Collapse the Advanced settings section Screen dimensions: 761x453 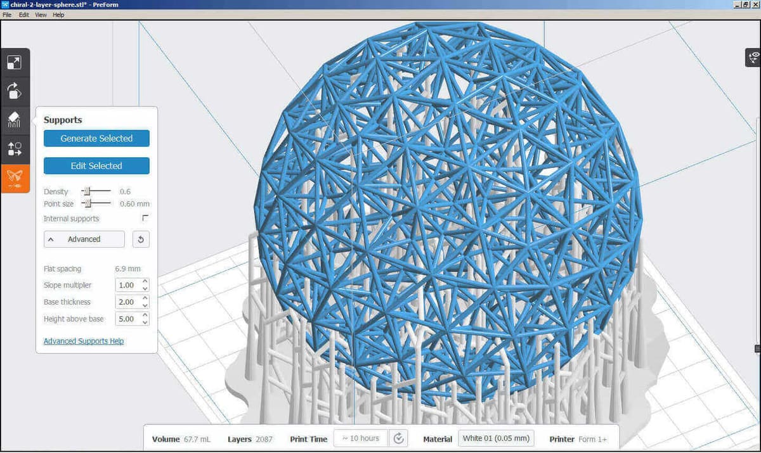(84, 239)
